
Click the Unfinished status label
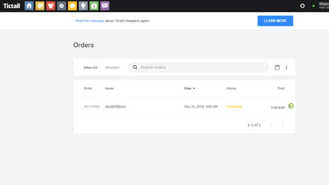(234, 107)
